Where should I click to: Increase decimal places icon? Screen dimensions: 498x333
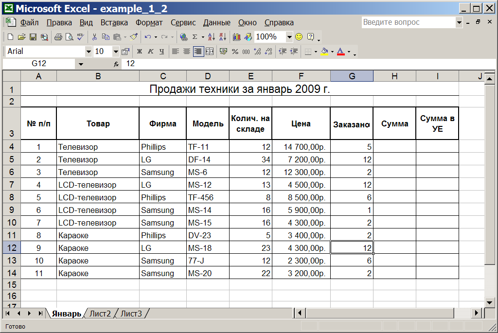click(258, 52)
